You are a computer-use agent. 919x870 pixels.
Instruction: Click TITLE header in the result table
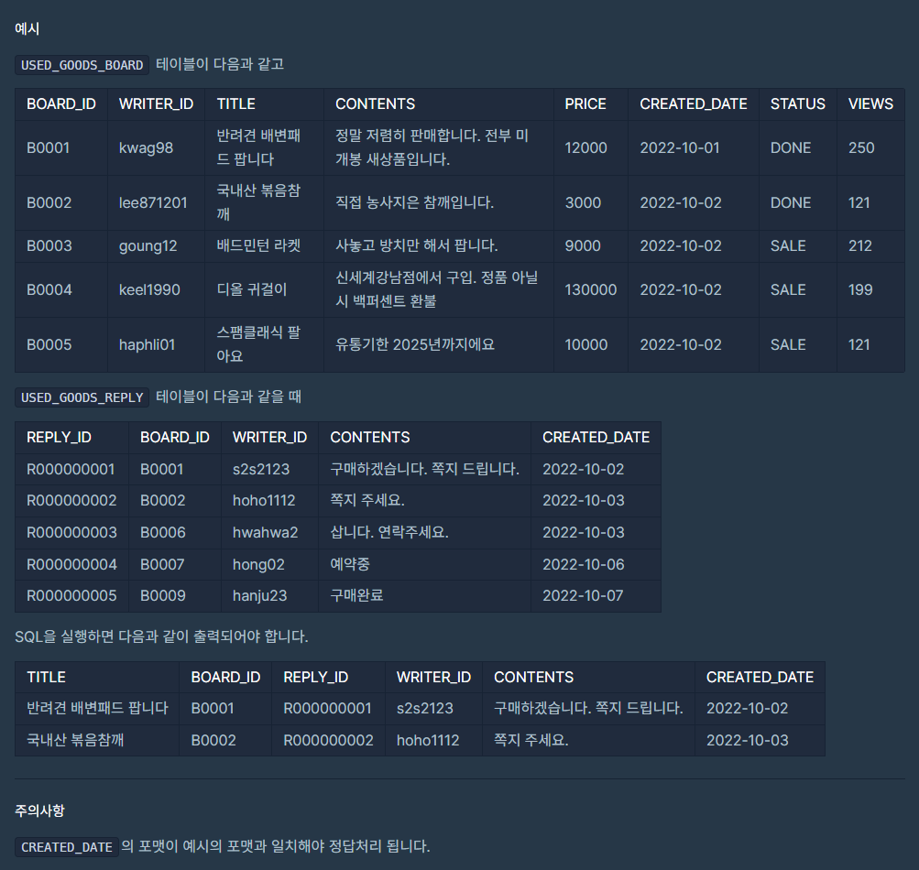[x=47, y=678]
